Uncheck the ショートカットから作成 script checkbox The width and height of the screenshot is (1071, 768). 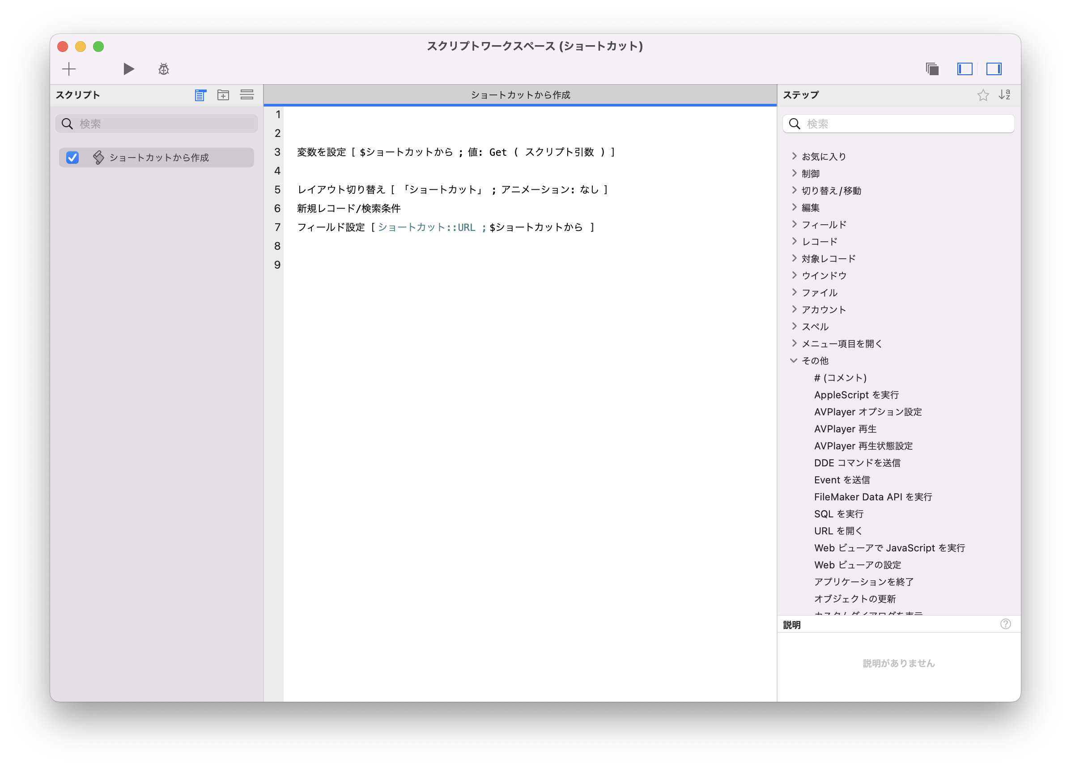click(72, 157)
